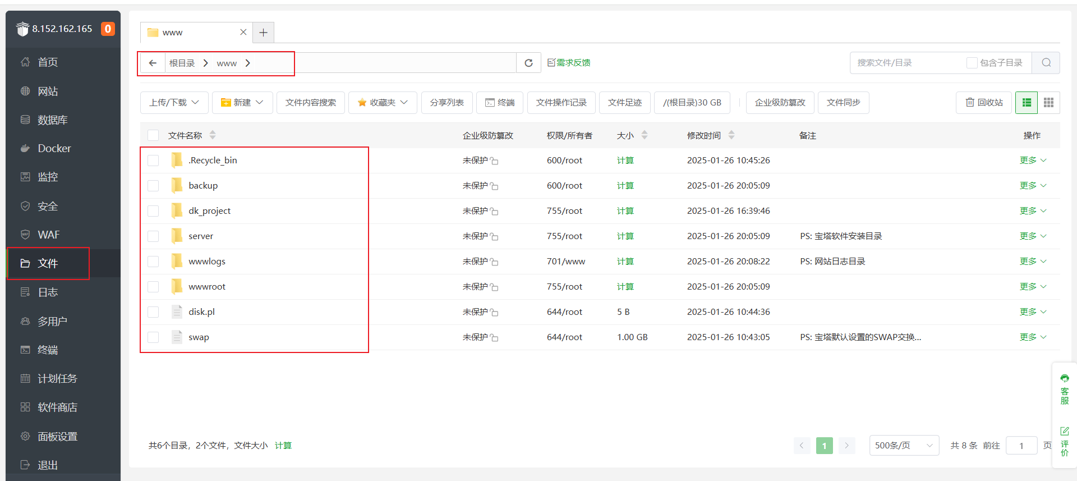Calculate size (计算) for dk_project row

tap(625, 211)
